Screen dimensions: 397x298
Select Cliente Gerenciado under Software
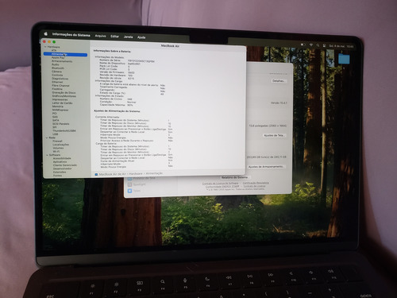tap(65, 165)
